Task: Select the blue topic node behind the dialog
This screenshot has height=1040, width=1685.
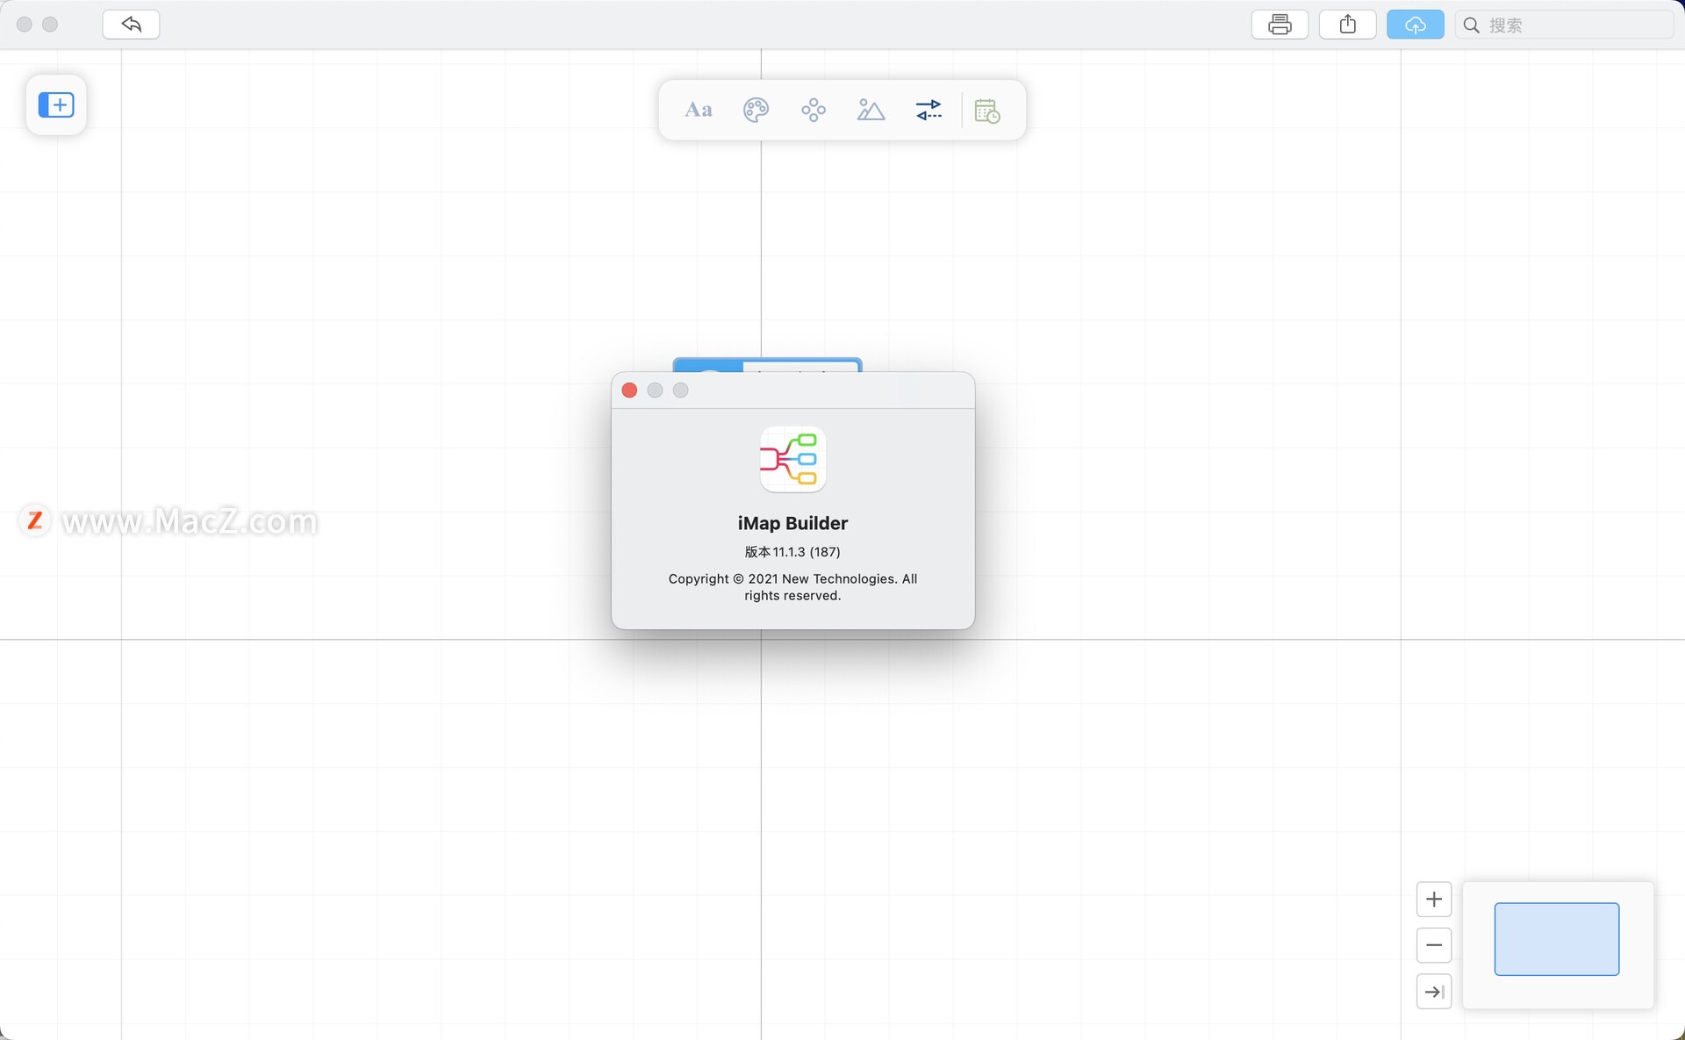Action: (767, 365)
